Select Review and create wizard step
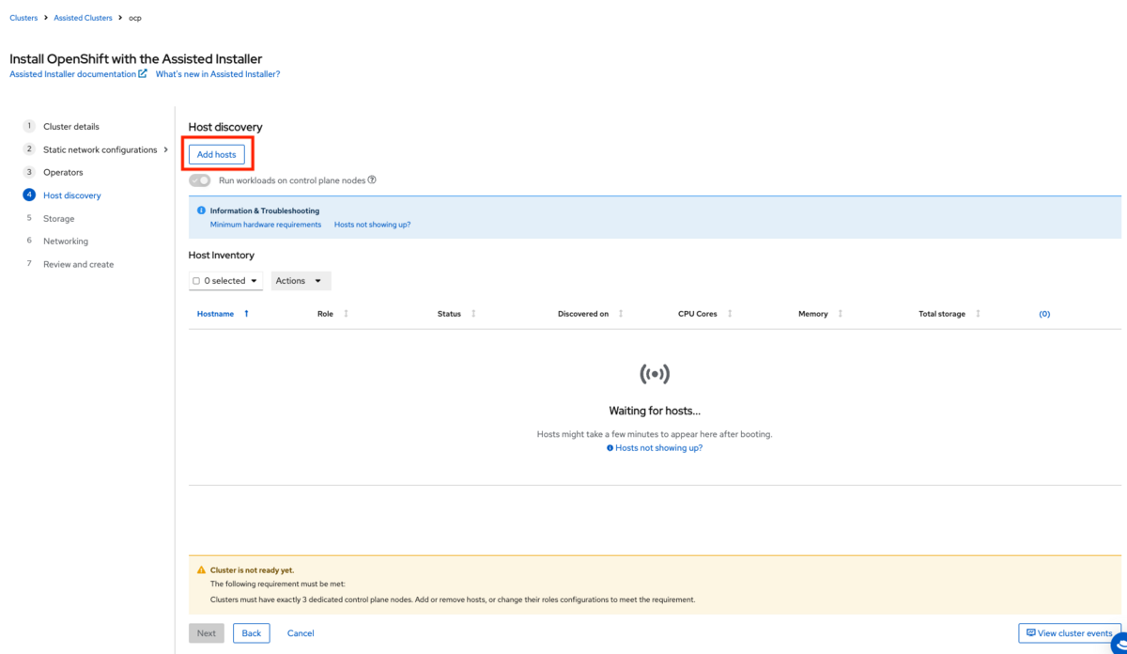 coord(78,265)
